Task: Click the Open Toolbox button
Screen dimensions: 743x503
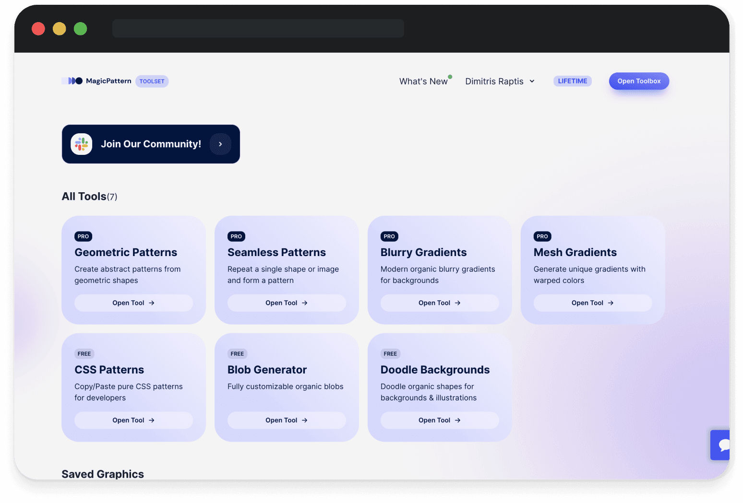Action: [x=639, y=81]
